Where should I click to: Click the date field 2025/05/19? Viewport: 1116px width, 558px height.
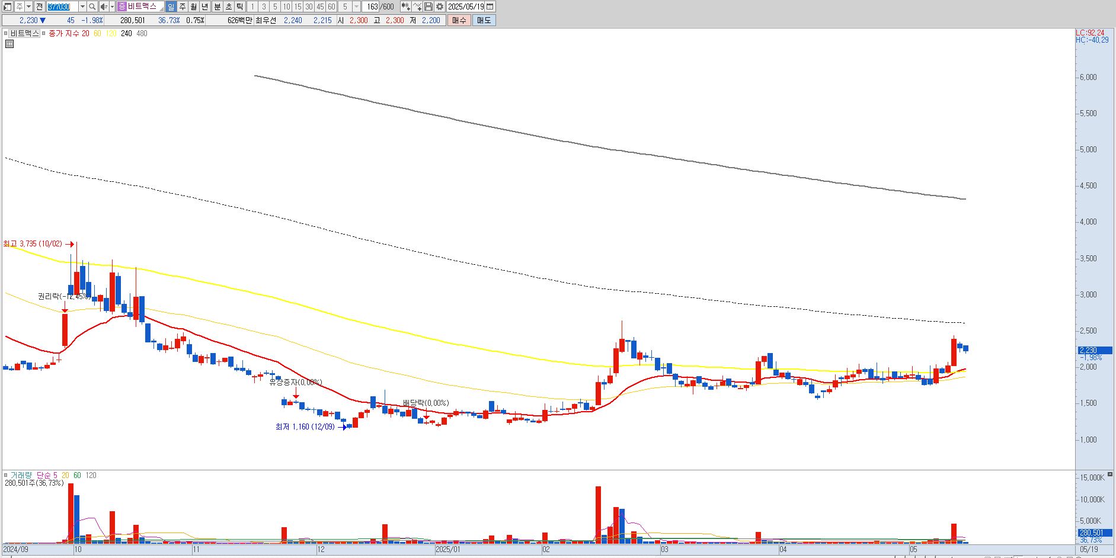pyautogui.click(x=466, y=7)
